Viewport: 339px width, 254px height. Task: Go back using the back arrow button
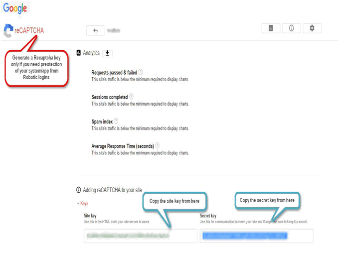pos(95,30)
